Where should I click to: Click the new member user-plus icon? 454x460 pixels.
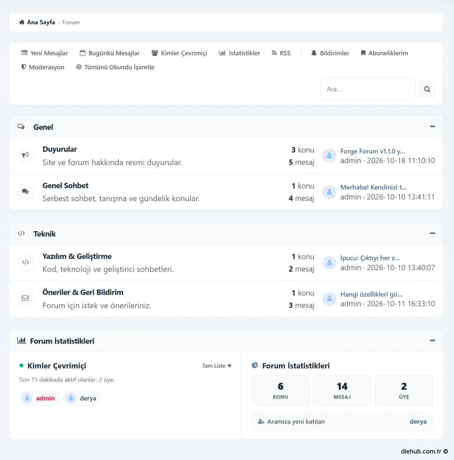pyautogui.click(x=261, y=422)
